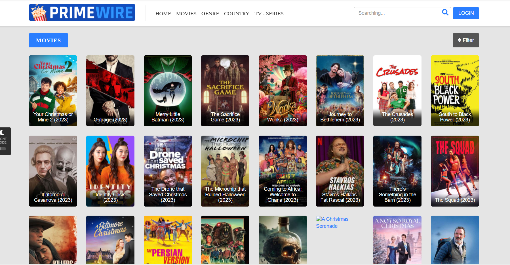Open The Squad (2023) movie poster
This screenshot has width=510, height=265.
pos(455,171)
